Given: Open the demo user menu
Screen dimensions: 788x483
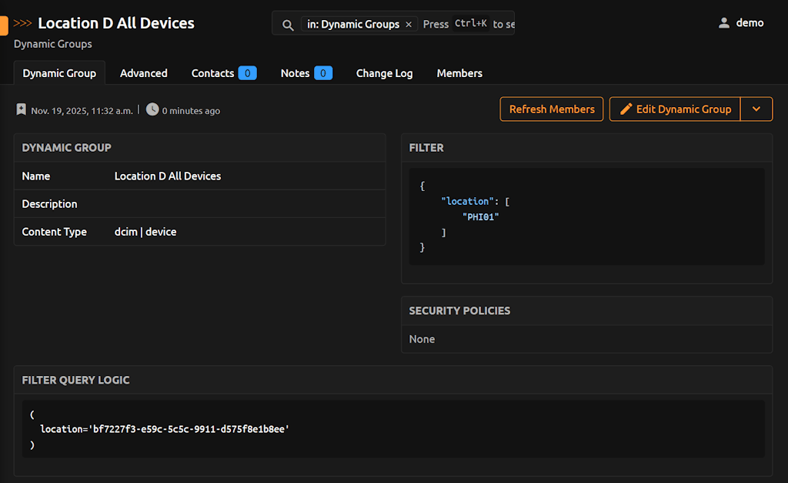Looking at the screenshot, I should tap(749, 23).
